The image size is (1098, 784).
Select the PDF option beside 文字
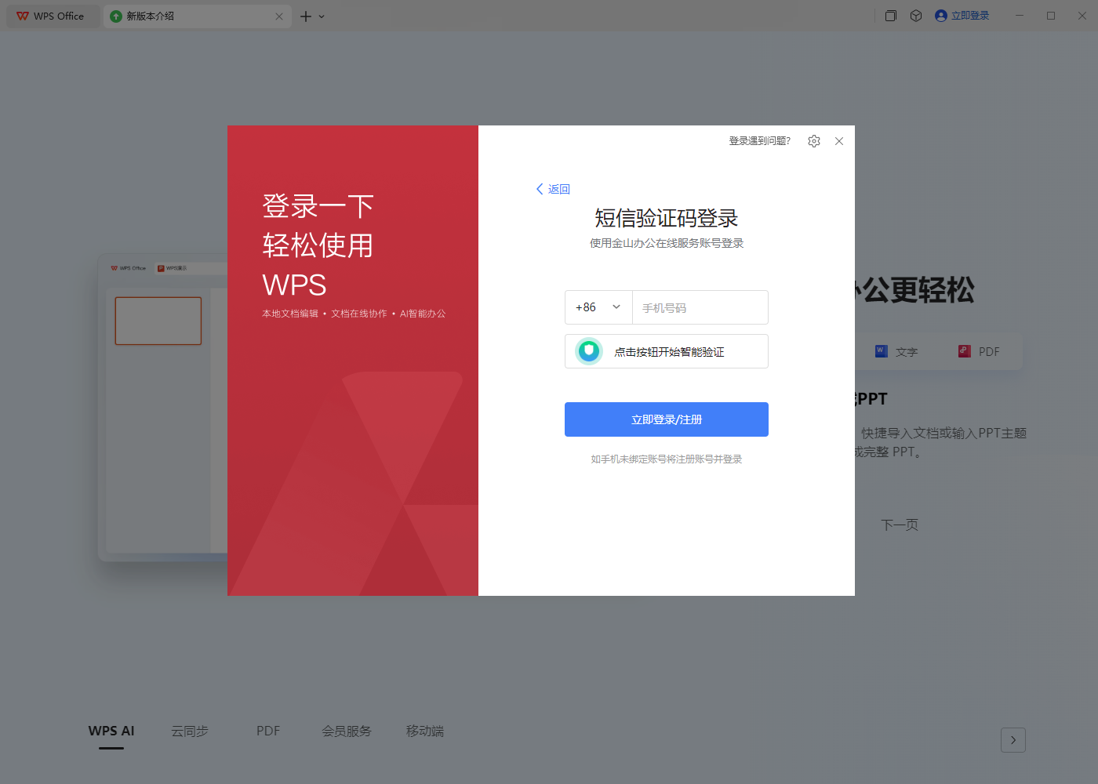pos(979,352)
